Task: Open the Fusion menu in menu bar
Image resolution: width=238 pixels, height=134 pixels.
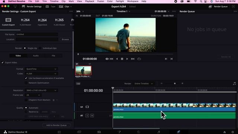Action: click(101, 1)
